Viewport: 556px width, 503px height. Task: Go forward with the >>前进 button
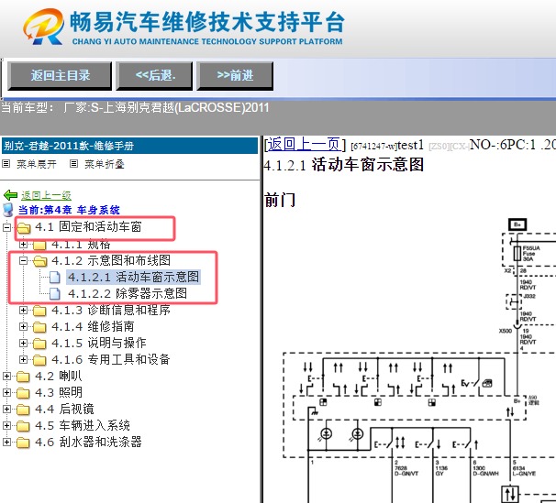(x=235, y=75)
